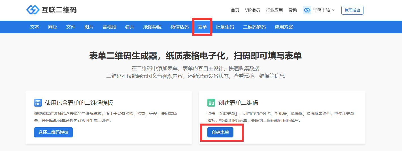Screen dimensions: 402x151
Task: Open the 帮助 link
Action: (293, 10)
